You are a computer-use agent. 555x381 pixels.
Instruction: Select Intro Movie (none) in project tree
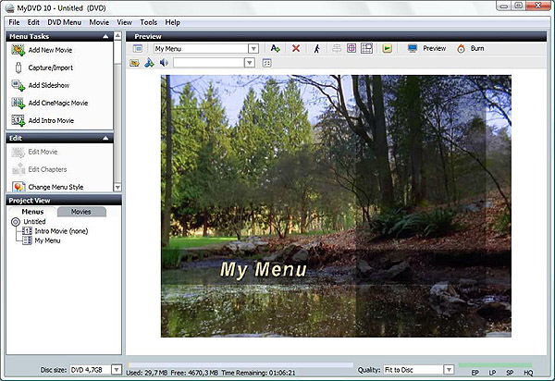pos(60,231)
